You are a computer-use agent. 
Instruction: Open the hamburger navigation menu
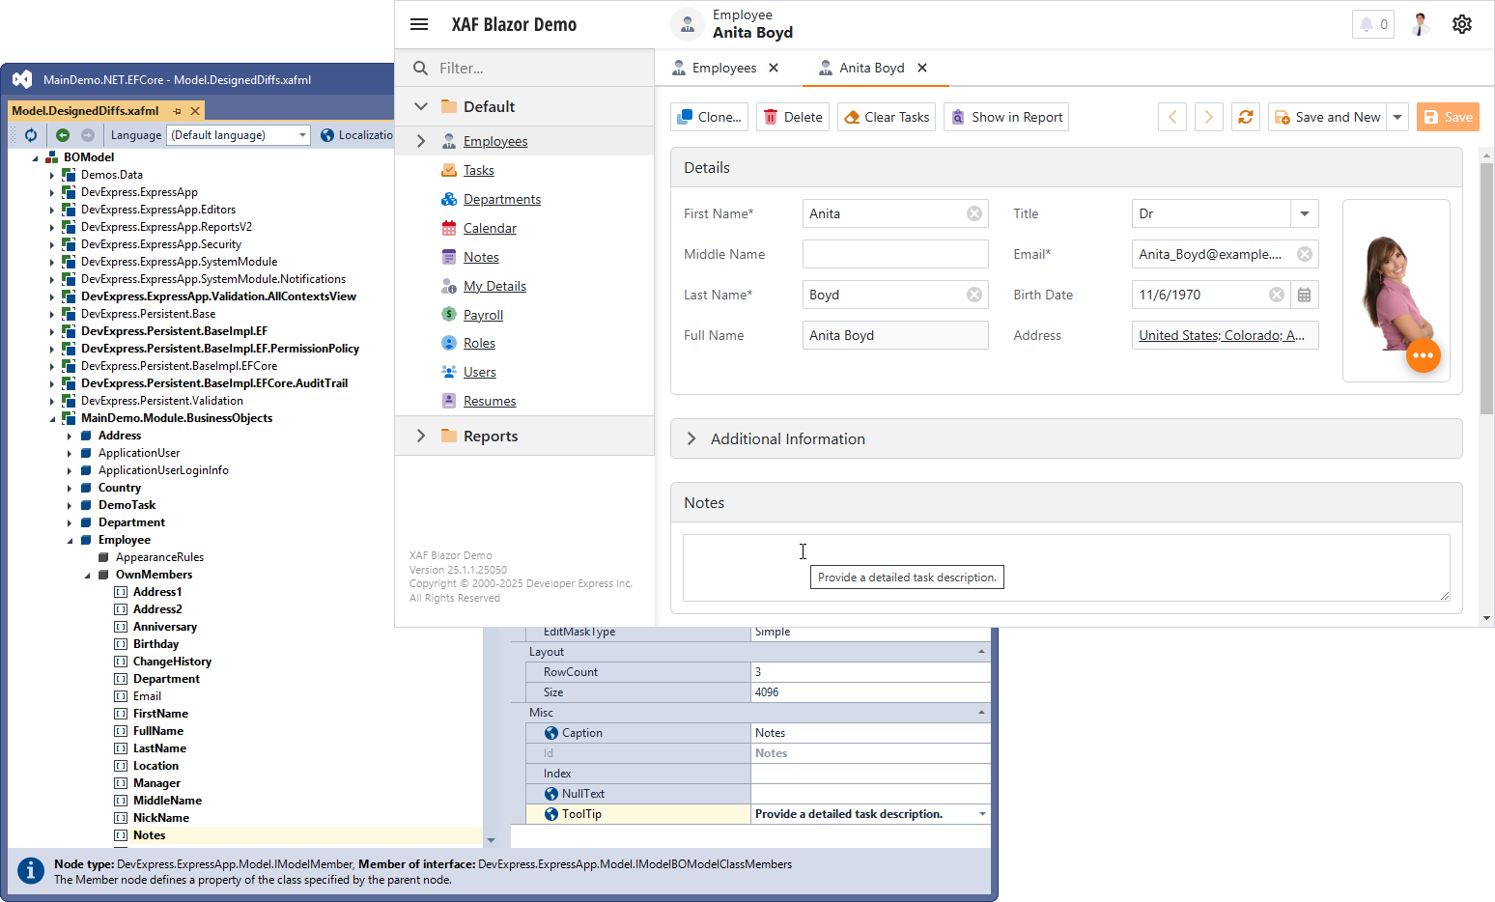(x=419, y=24)
